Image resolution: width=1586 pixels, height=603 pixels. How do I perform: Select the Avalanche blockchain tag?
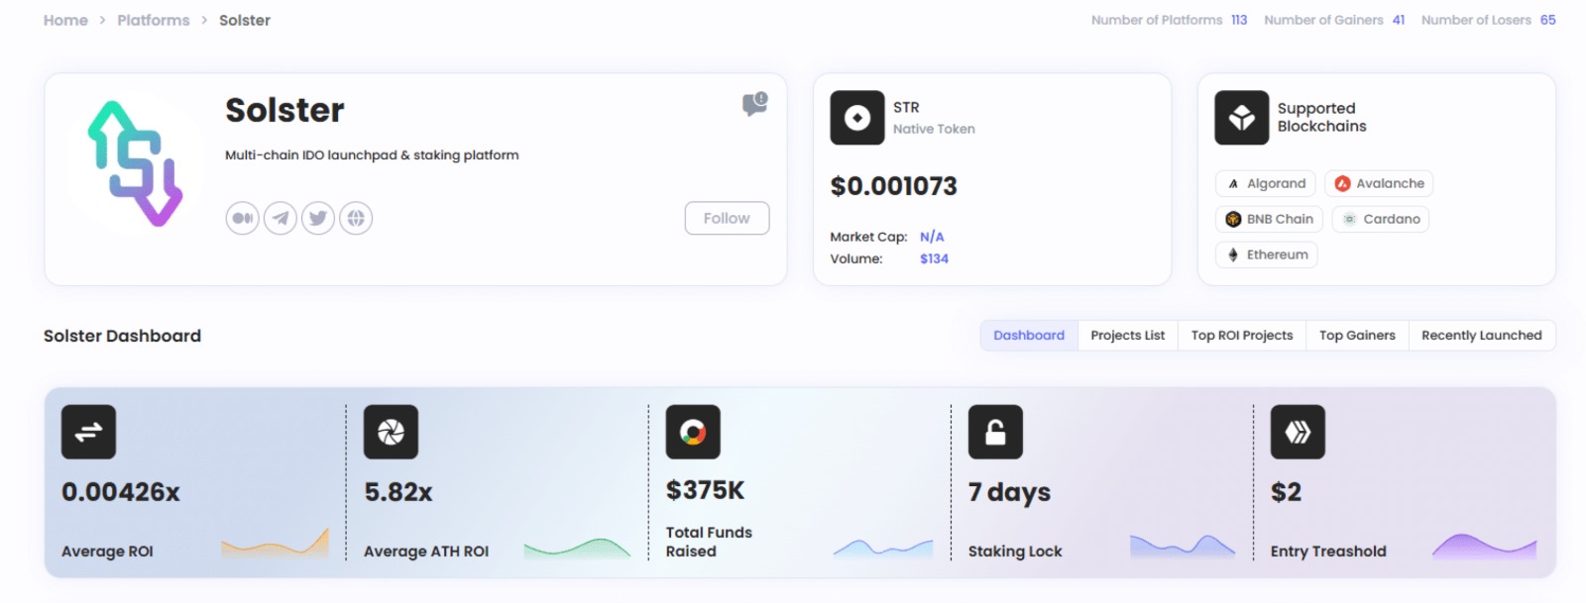pos(1379,183)
